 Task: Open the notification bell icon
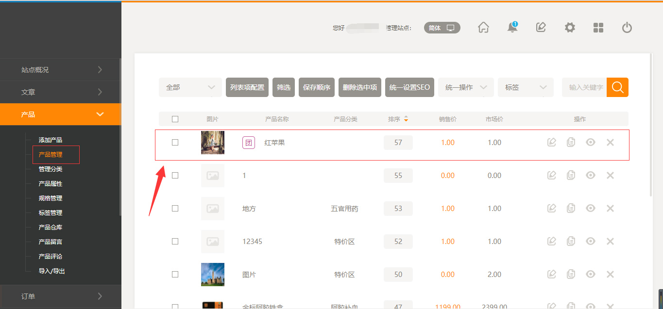pos(512,28)
